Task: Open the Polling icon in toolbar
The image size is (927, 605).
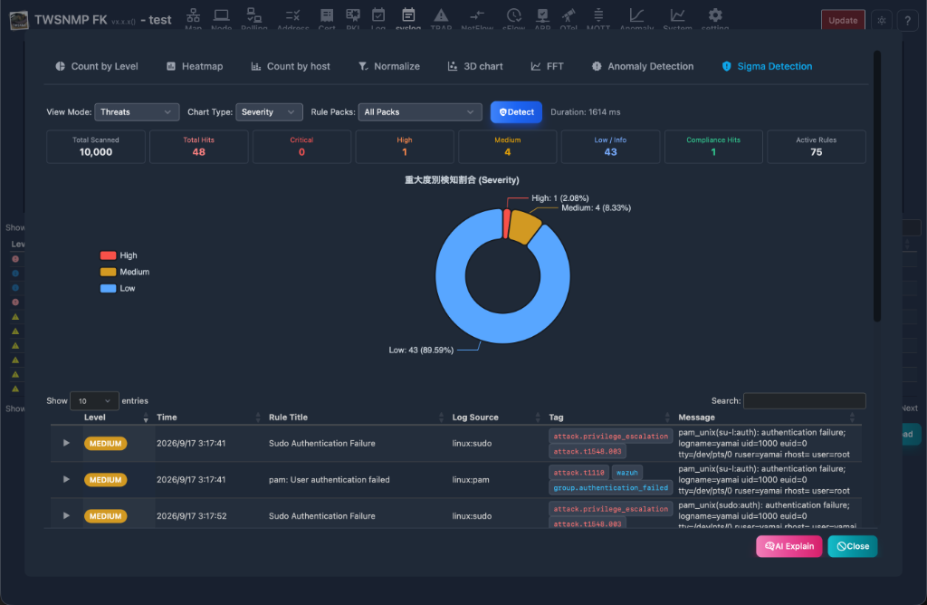Action: 254,18
